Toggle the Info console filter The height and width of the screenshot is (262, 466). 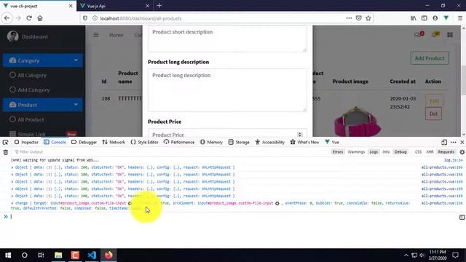386,152
